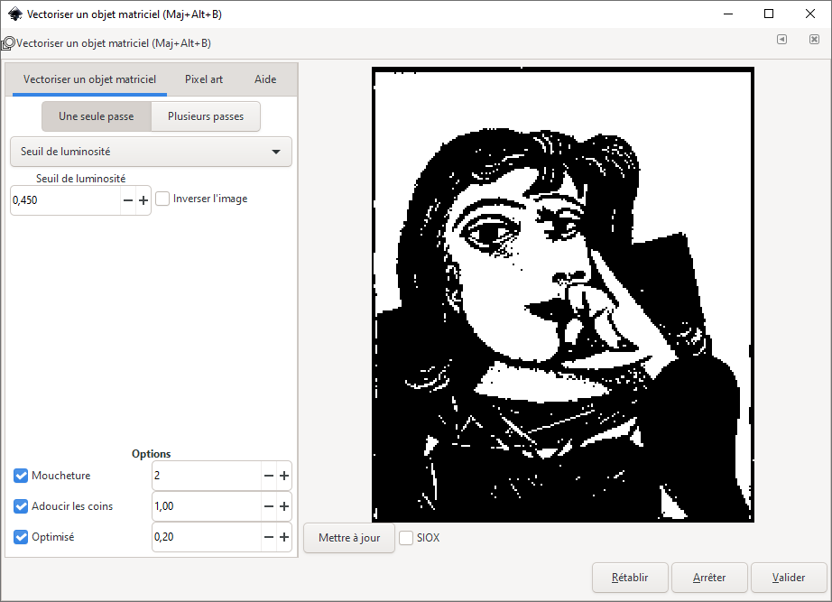832x602 pixels.
Task: Click the traced portrait preview image
Action: tap(563, 294)
